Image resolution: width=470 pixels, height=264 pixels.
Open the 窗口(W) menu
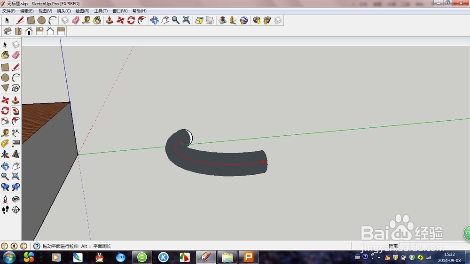tap(120, 11)
